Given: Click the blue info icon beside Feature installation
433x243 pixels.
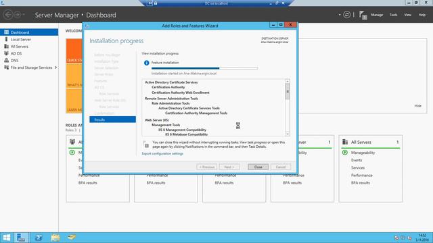Looking at the screenshot, I should coord(146,63).
